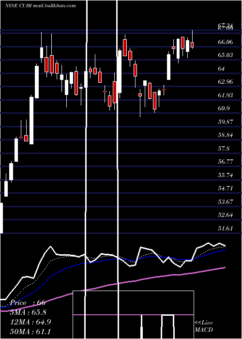Click the 56.77 price axis label
Image resolution: width=242 pixels, height=339 pixels.
(x=226, y=162)
